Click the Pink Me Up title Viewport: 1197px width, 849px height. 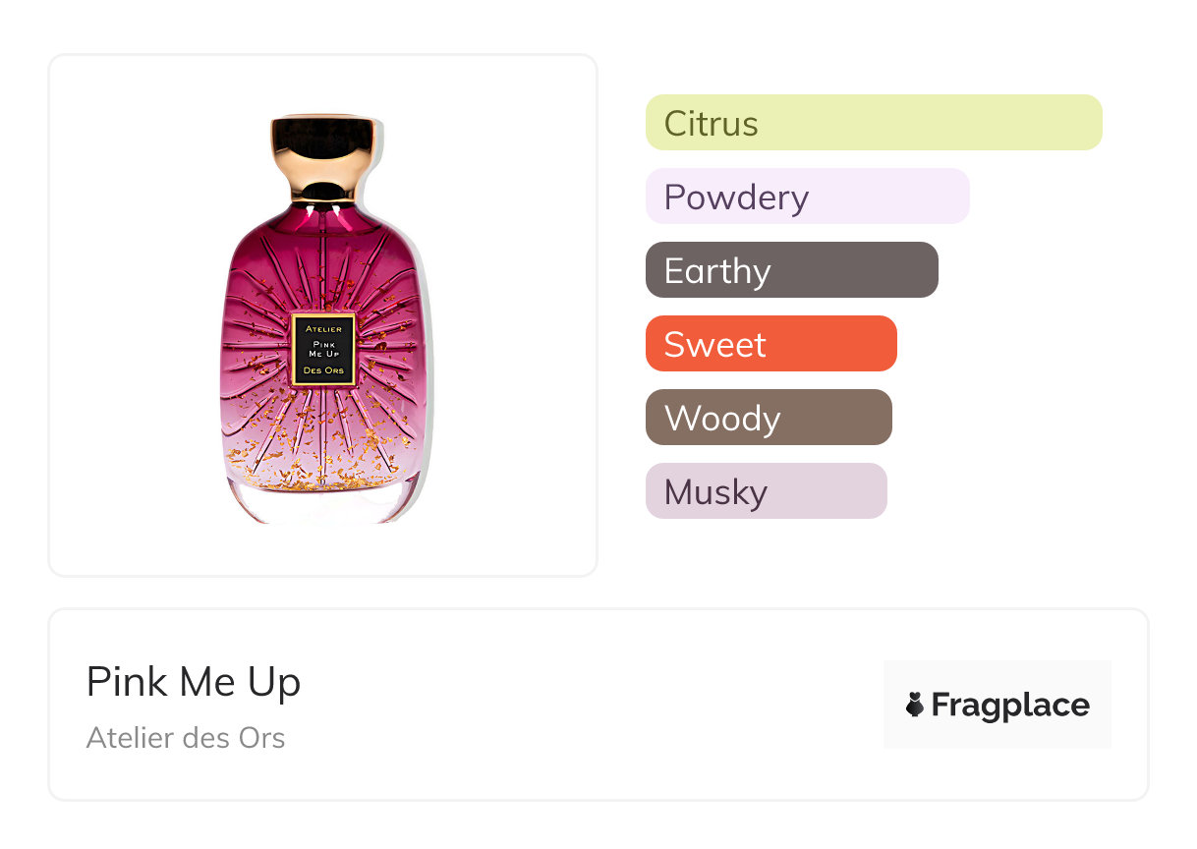(194, 682)
